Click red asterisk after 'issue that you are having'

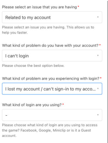(x=78, y=6)
